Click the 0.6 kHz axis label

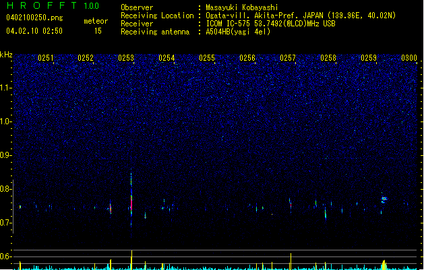coord(6,256)
